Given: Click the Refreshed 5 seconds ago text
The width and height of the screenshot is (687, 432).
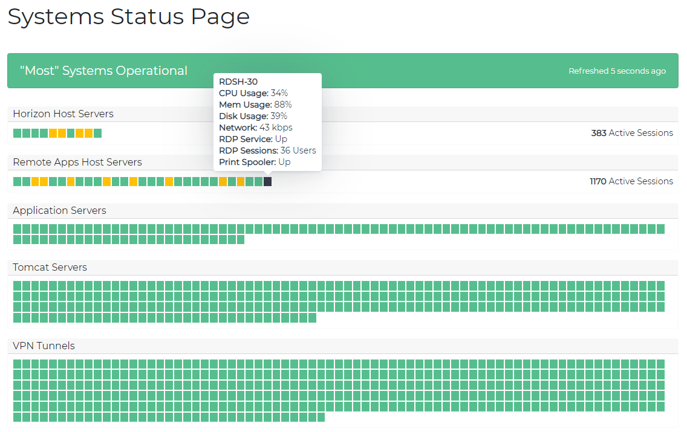Looking at the screenshot, I should click(x=617, y=71).
